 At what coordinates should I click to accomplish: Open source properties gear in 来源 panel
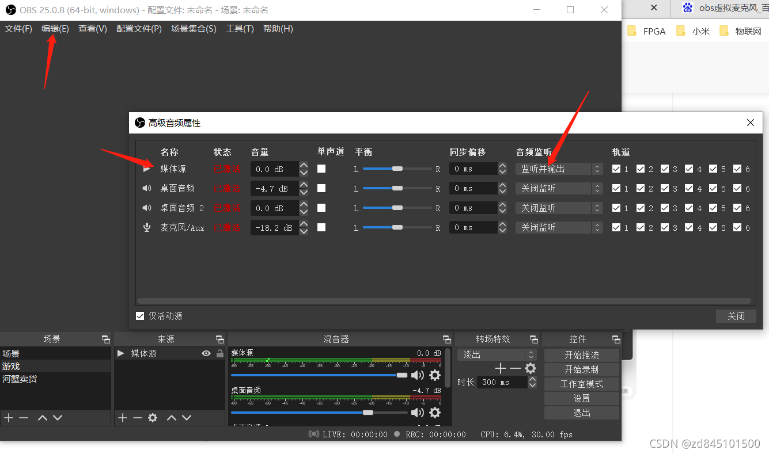pos(153,418)
